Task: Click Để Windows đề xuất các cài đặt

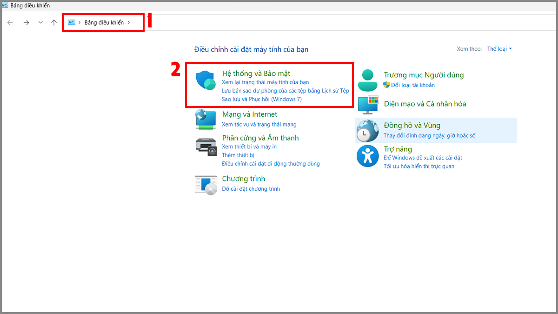Action: 423,158
